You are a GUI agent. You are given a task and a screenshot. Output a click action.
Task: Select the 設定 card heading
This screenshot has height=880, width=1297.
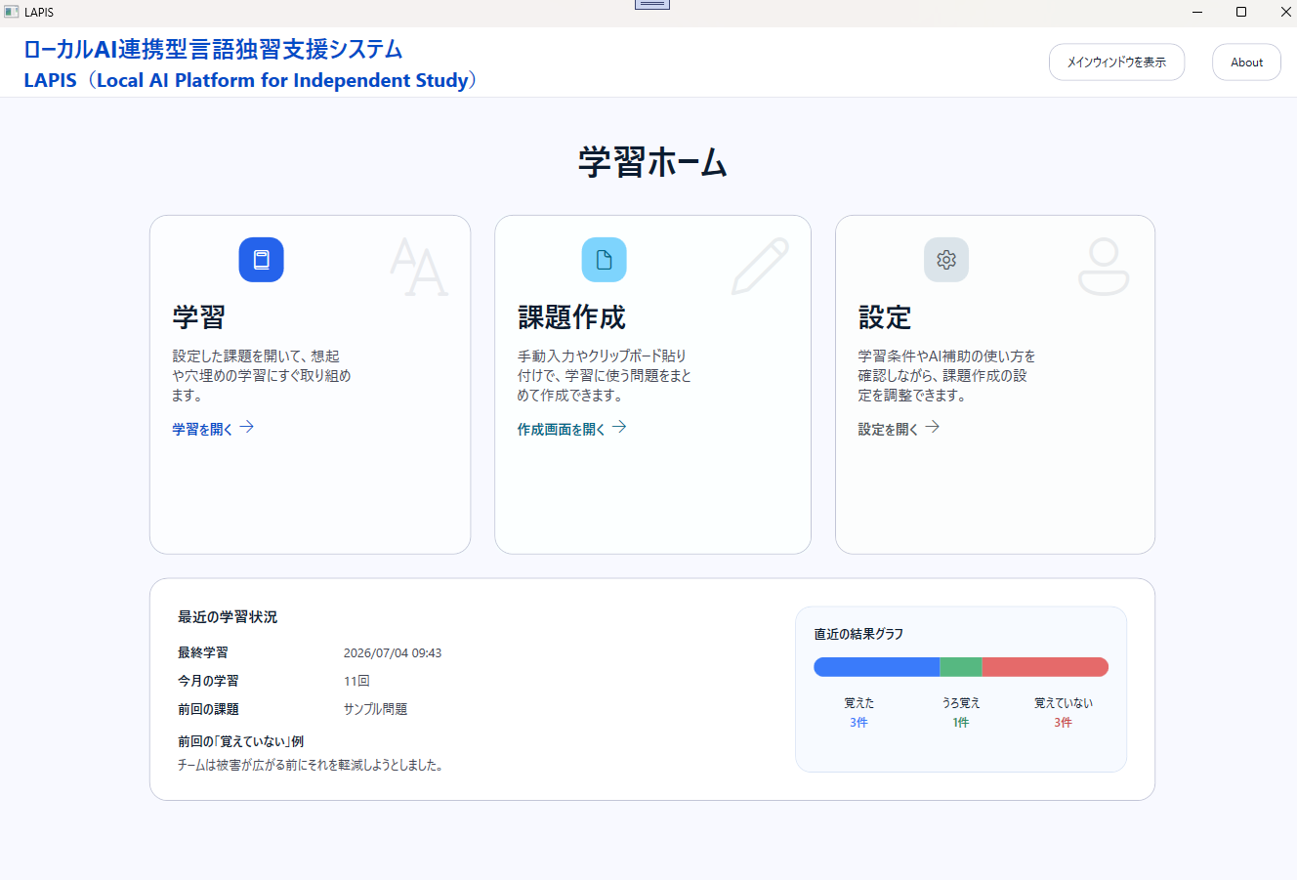885,317
